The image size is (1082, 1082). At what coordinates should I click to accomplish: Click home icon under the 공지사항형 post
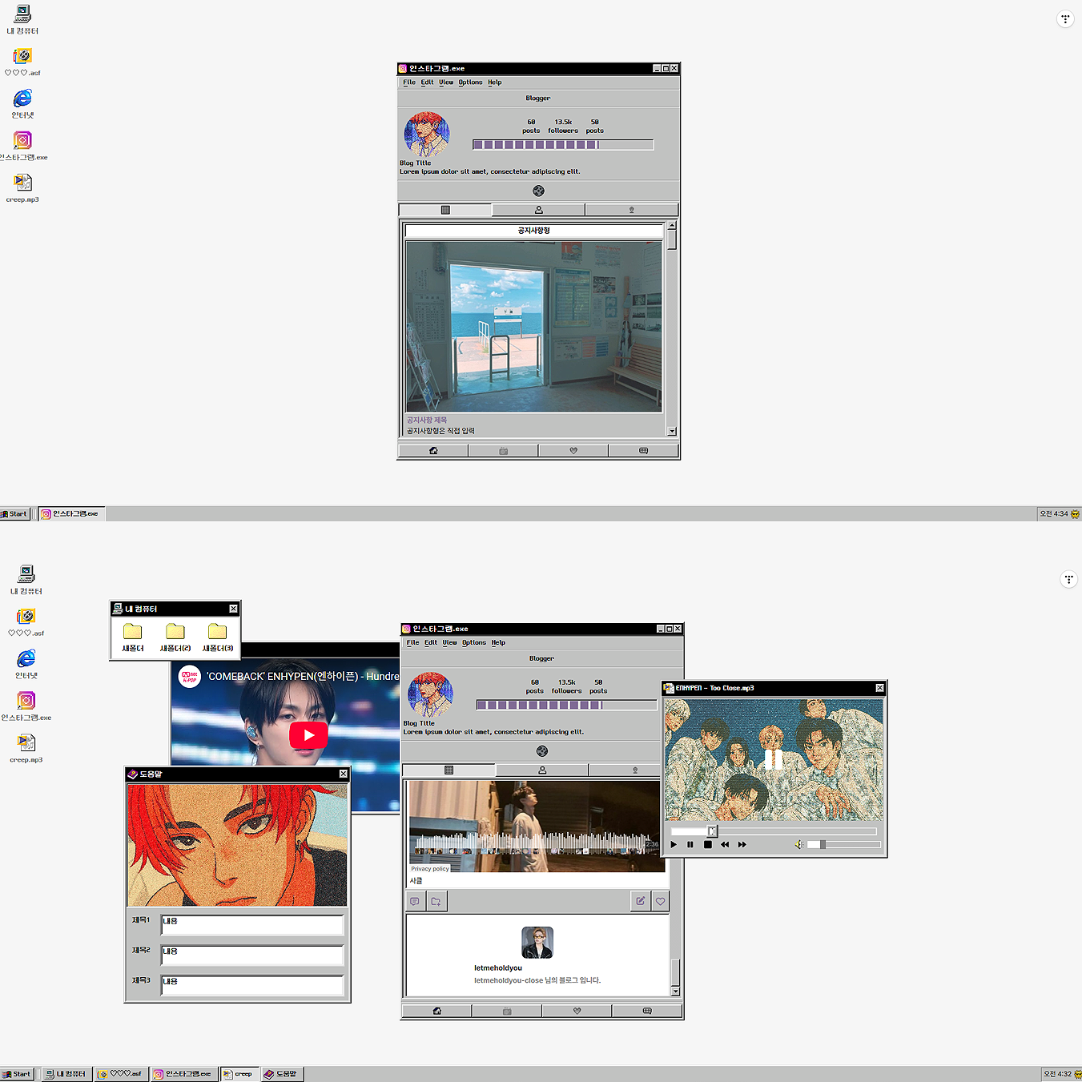[433, 451]
